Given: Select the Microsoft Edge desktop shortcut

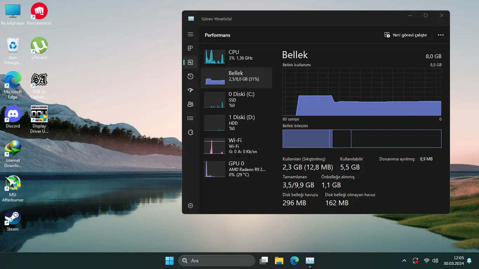Looking at the screenshot, I should pos(13,85).
